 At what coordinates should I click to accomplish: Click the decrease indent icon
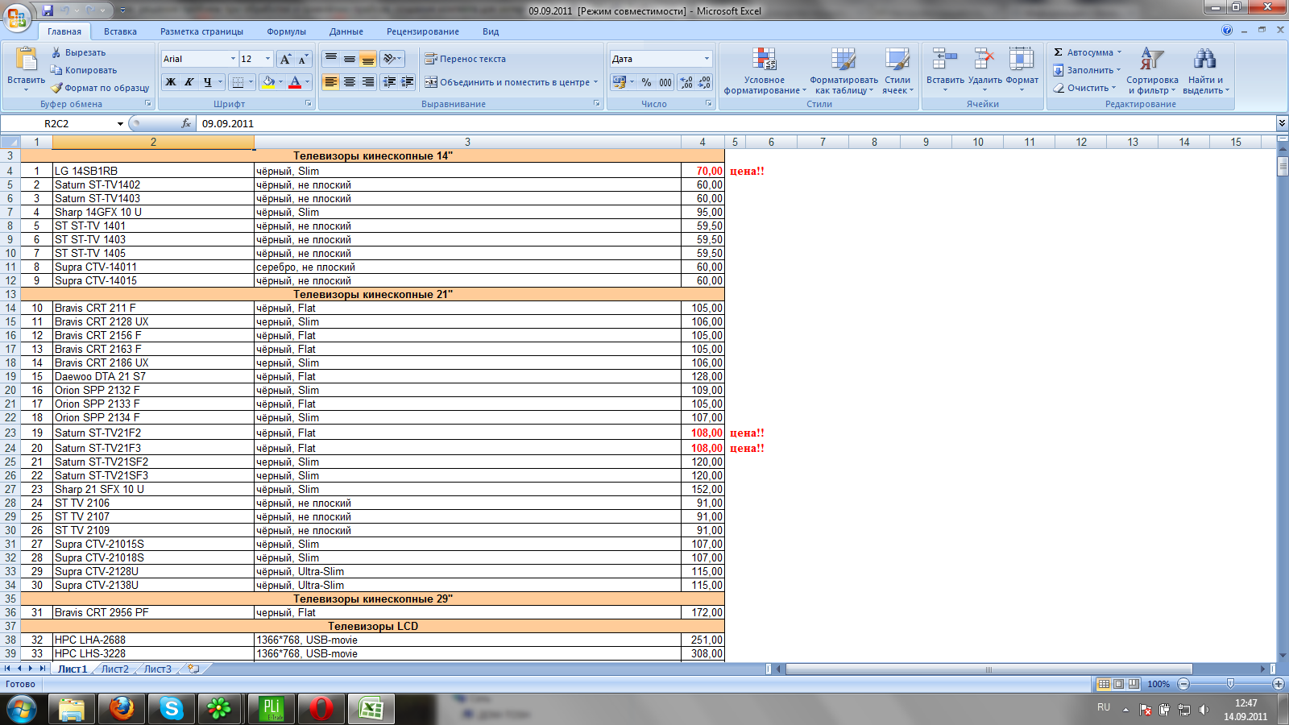390,82
